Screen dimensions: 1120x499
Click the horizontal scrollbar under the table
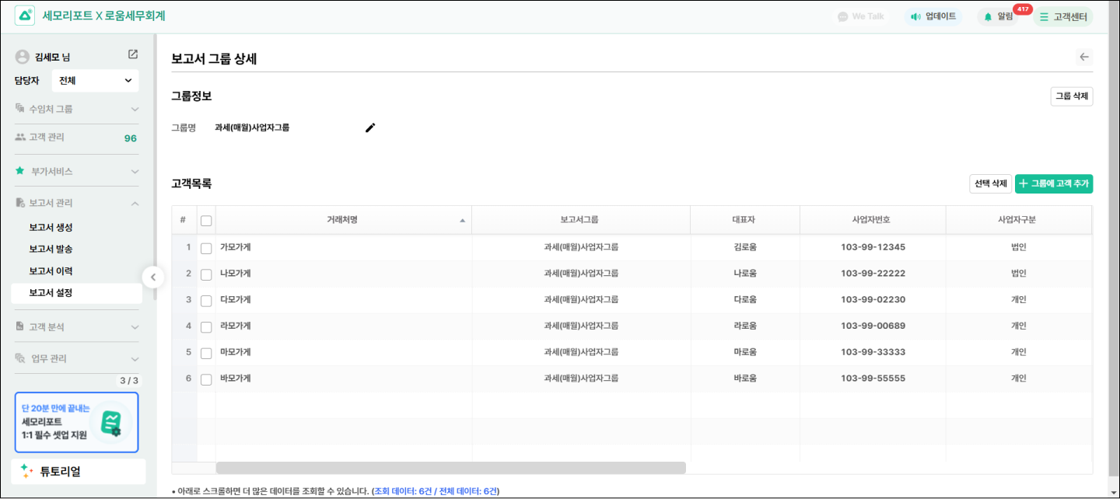point(450,468)
